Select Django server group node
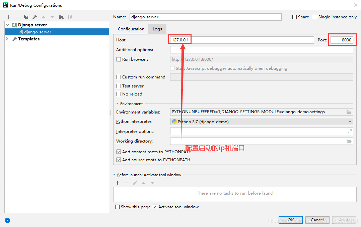 [32, 25]
